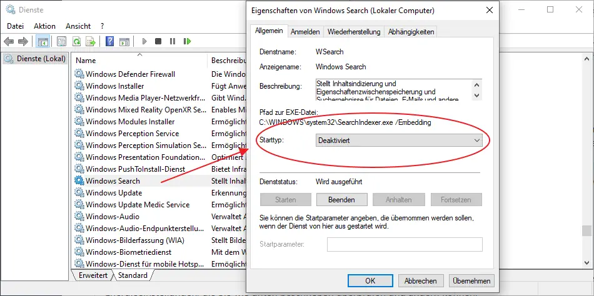Switch to the Wiederherstellung tab
594x296 pixels.
tap(354, 32)
